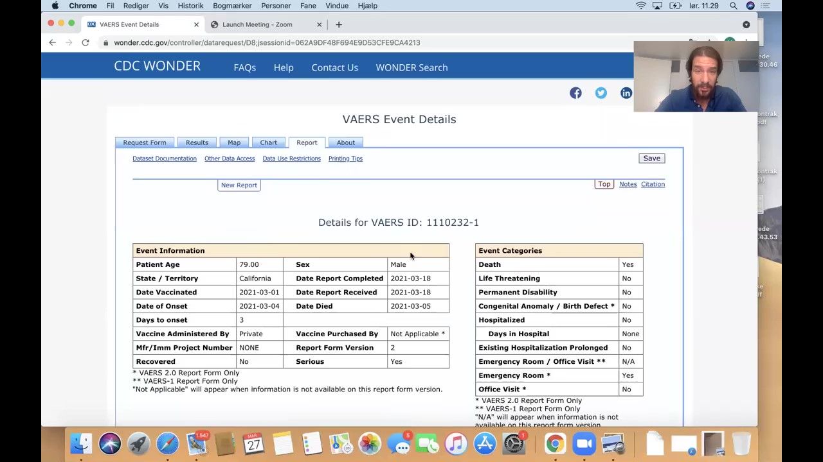Open a new browser tab with plus icon
823x462 pixels.
(339, 24)
